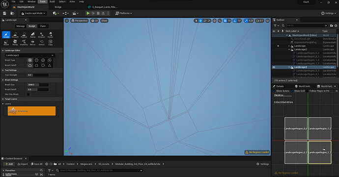Click Import in Content Browser
Viewport: 339px width, 177px height.
(x=23, y=164)
